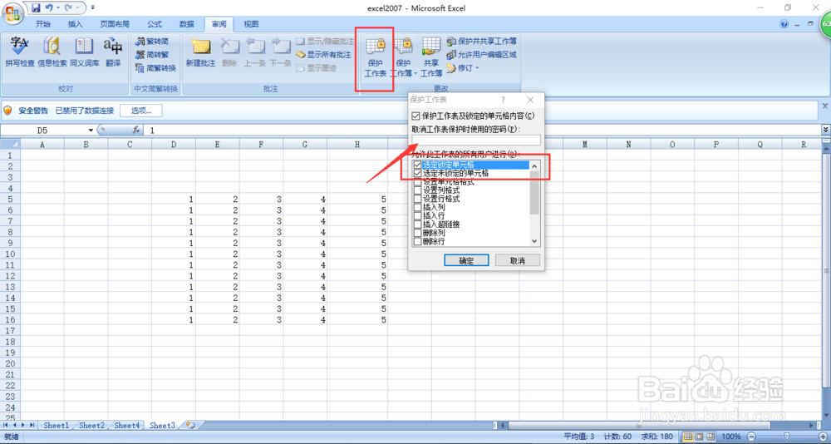
Task: Check the 删除列 option
Action: (x=418, y=233)
